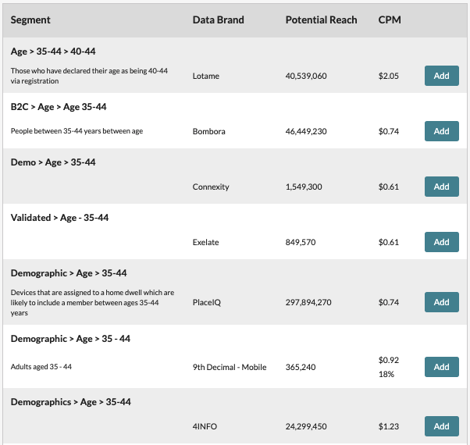Select the Demo > Age > 35-44 title
470x445 pixels.
[53, 162]
